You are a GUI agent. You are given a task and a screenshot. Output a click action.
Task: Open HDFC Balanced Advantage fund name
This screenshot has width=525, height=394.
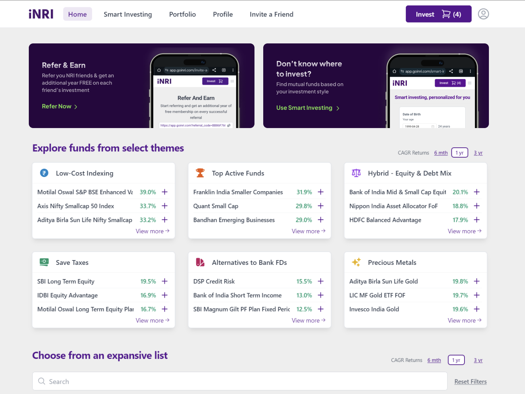(x=385, y=220)
